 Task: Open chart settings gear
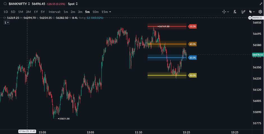(x=260, y=12)
